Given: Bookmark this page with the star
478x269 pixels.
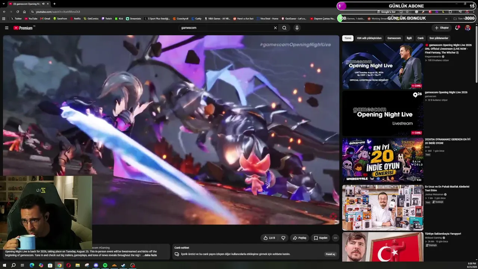Looking at the screenshot, I should point(407,12).
